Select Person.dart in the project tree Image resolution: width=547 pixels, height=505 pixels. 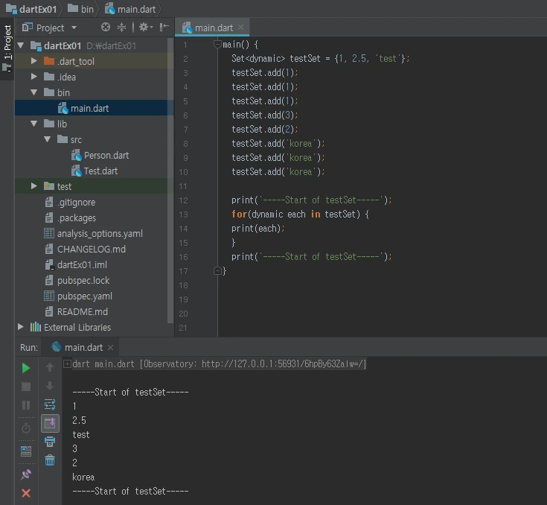tap(100, 155)
